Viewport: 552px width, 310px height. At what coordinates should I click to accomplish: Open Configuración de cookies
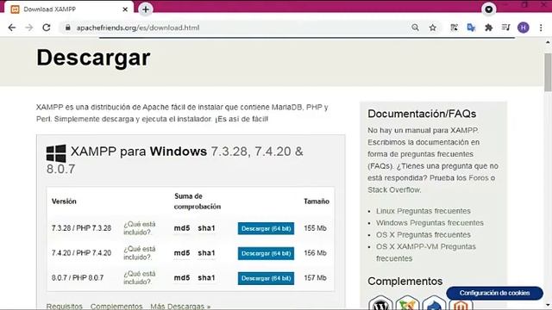pos(494,293)
